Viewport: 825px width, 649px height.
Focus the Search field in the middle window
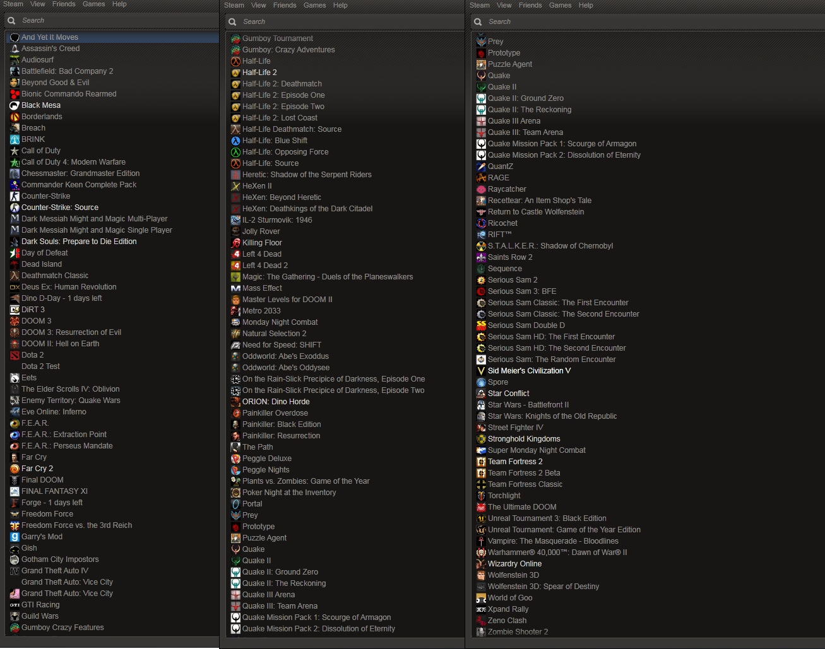(345, 21)
